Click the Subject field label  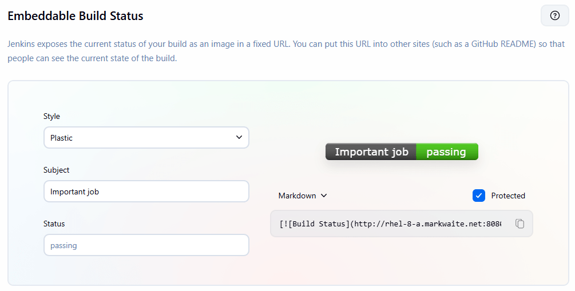56,170
